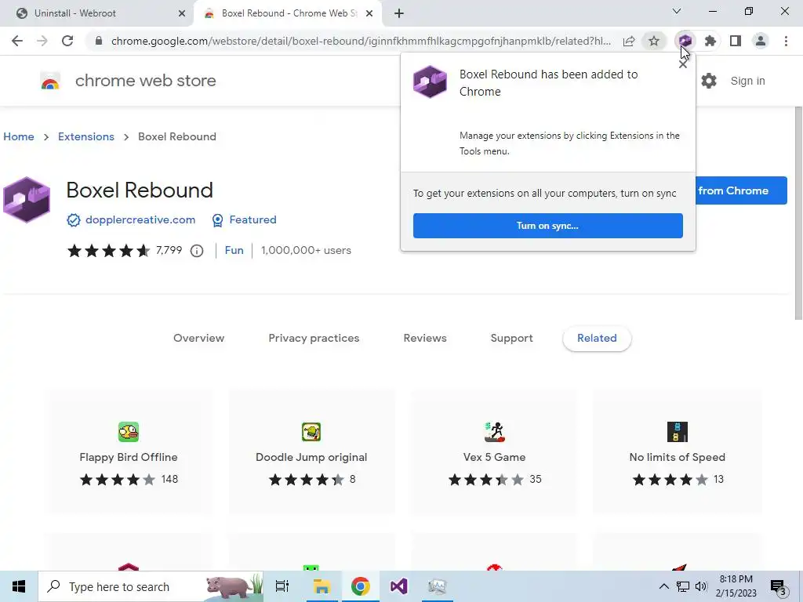This screenshot has height=602, width=803.
Task: Close the Uninstall - Webroot tab
Action: pos(182,13)
